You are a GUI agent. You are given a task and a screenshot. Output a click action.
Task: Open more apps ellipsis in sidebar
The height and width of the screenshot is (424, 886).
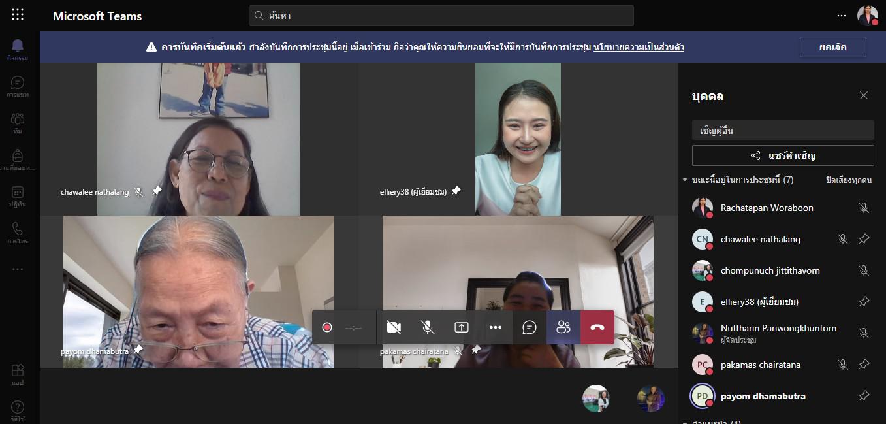(x=18, y=269)
